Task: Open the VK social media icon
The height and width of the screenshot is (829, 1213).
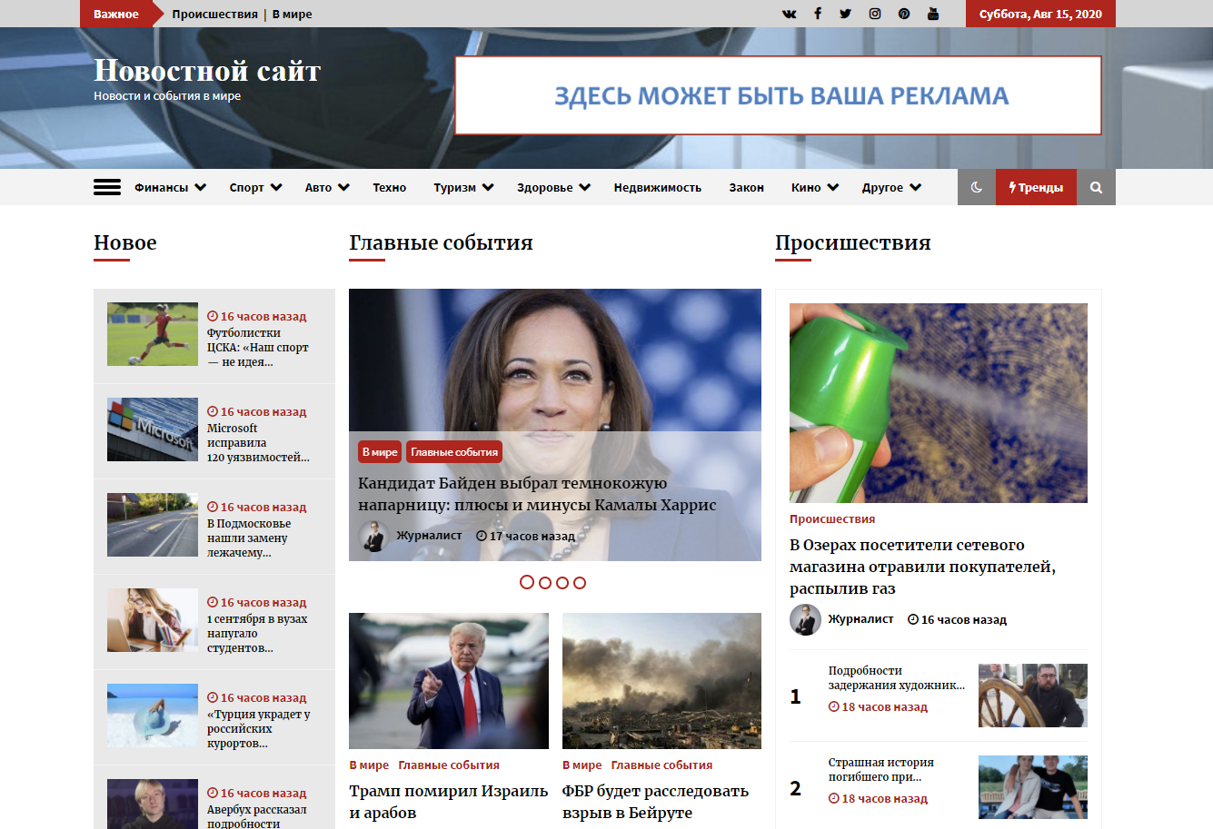Action: (789, 14)
